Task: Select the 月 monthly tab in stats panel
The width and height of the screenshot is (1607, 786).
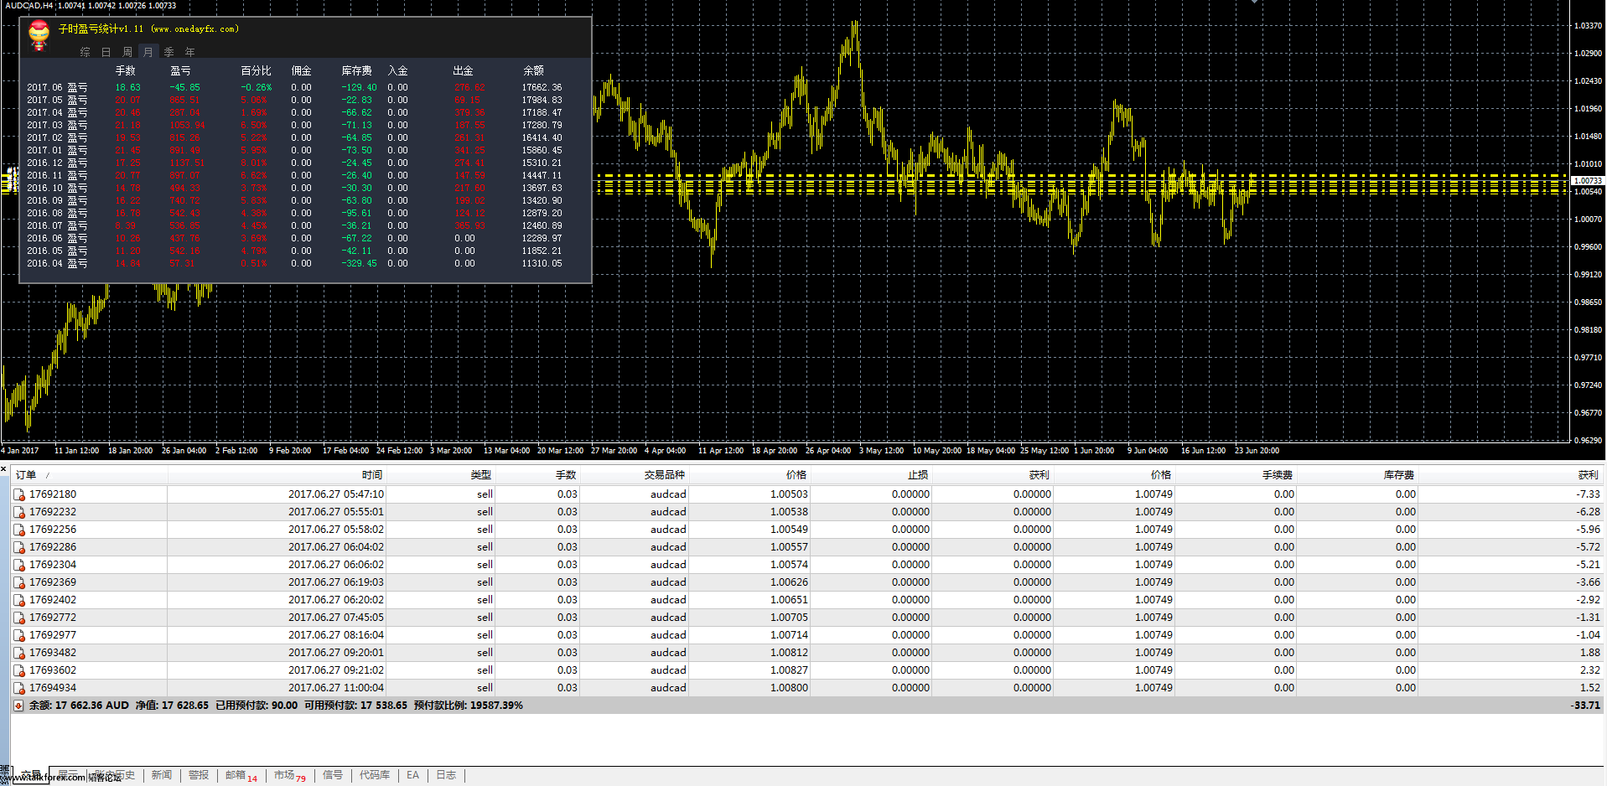Action: click(x=148, y=52)
